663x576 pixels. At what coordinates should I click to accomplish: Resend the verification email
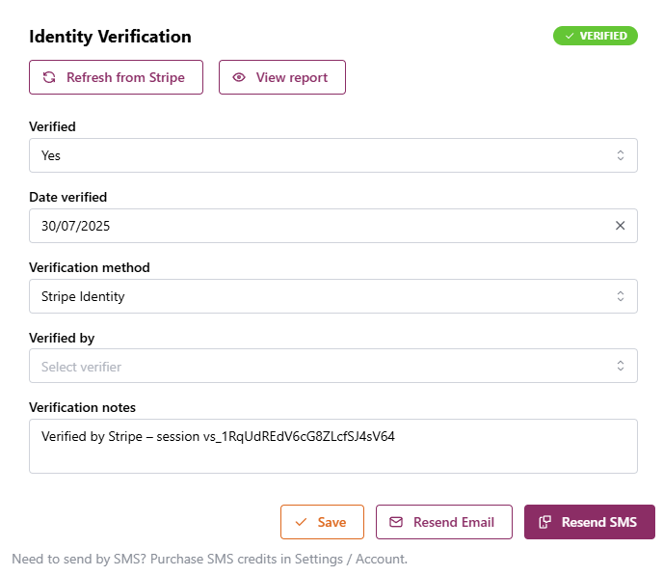pyautogui.click(x=444, y=522)
